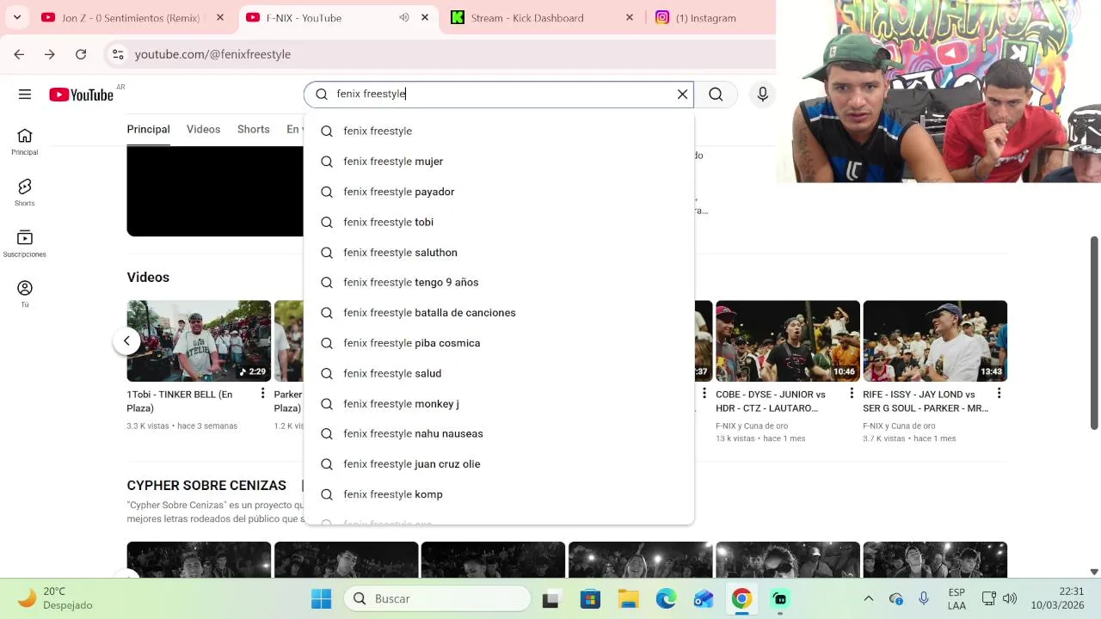Pick suggestion 'fenix freestyle monkey j'

click(498, 403)
